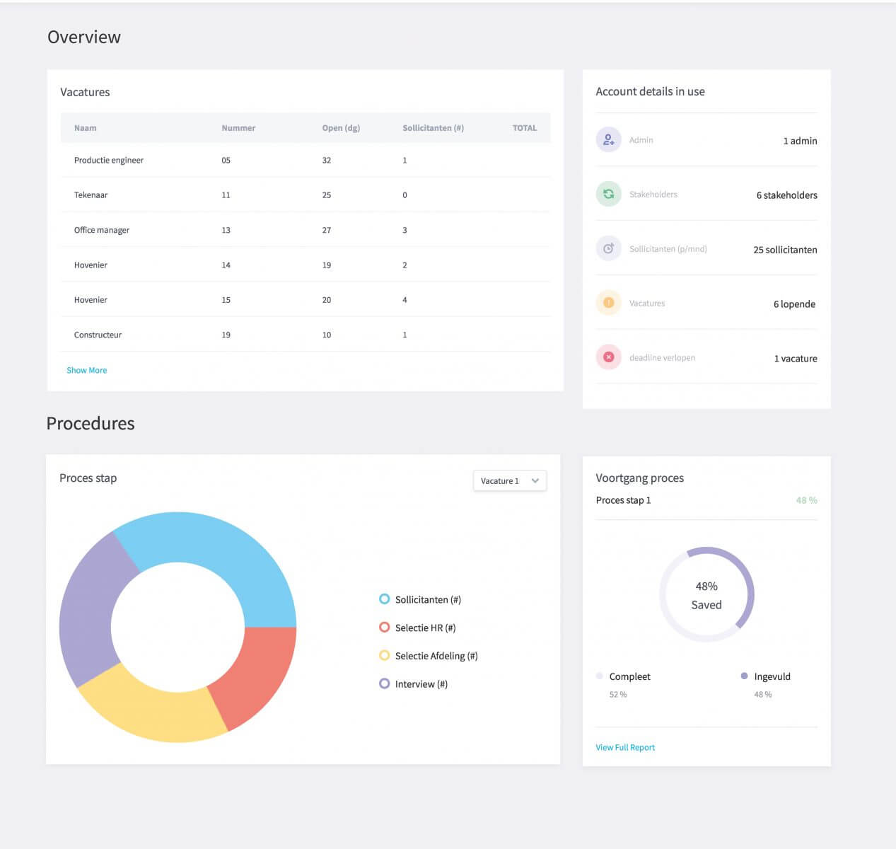Sort by Open (dg) column header
Screen dimensions: 896x849
click(341, 128)
